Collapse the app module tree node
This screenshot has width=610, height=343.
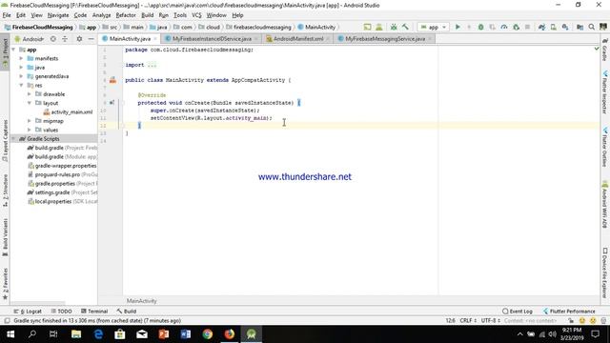(14, 50)
